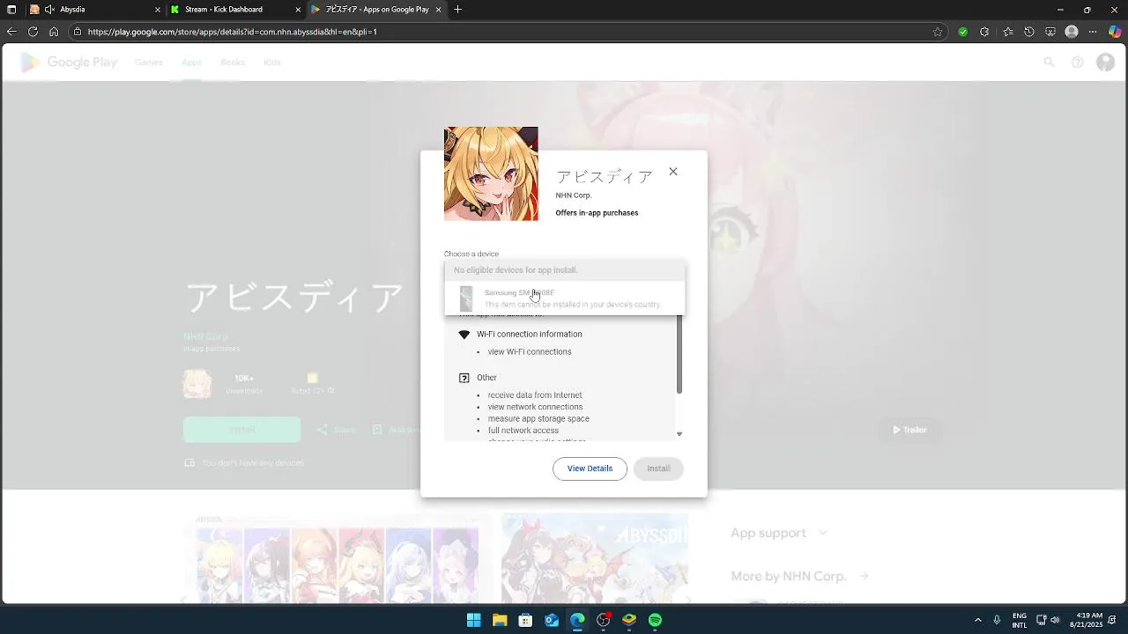Click the page's green Install button
Viewport: 1128px width, 634px height.
[x=241, y=430]
